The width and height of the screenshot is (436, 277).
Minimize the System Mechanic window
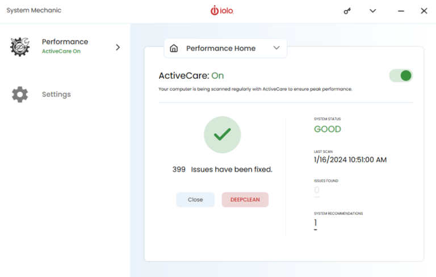pyautogui.click(x=401, y=11)
